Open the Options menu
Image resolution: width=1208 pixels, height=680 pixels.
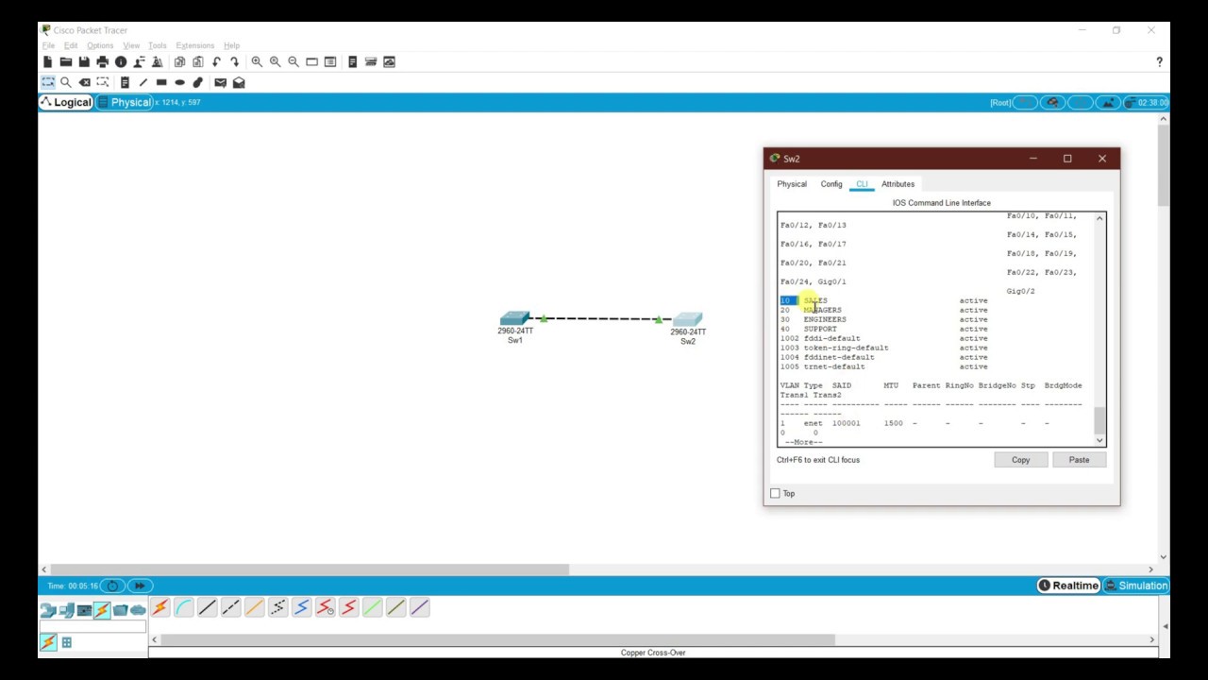[x=100, y=45]
